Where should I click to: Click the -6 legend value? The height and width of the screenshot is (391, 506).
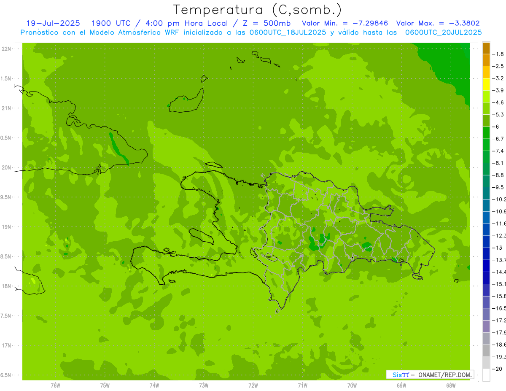[x=496, y=127]
